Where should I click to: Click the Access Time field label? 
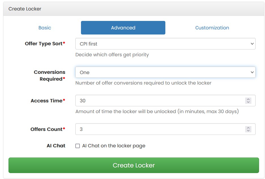pos(48,101)
